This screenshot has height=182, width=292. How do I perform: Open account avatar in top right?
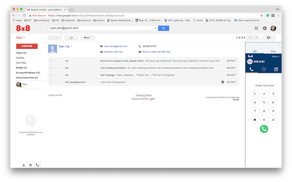pos(273,28)
